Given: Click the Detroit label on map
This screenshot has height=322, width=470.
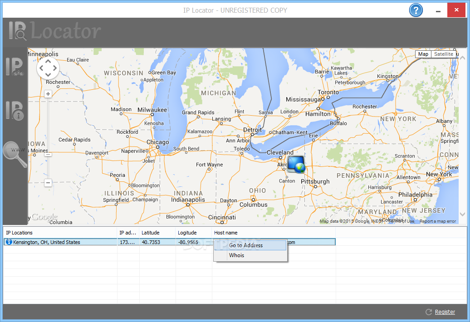Looking at the screenshot, I should [x=252, y=130].
